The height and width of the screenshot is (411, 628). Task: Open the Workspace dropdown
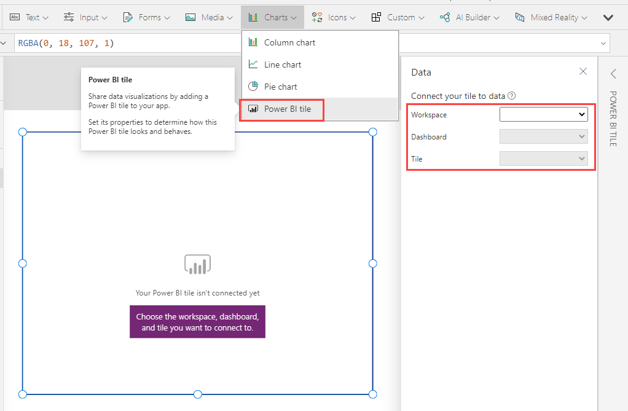point(543,114)
